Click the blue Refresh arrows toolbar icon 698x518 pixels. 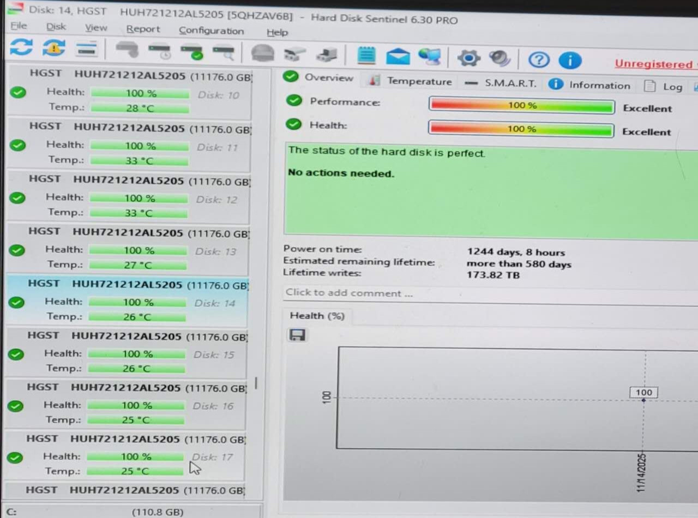point(21,47)
